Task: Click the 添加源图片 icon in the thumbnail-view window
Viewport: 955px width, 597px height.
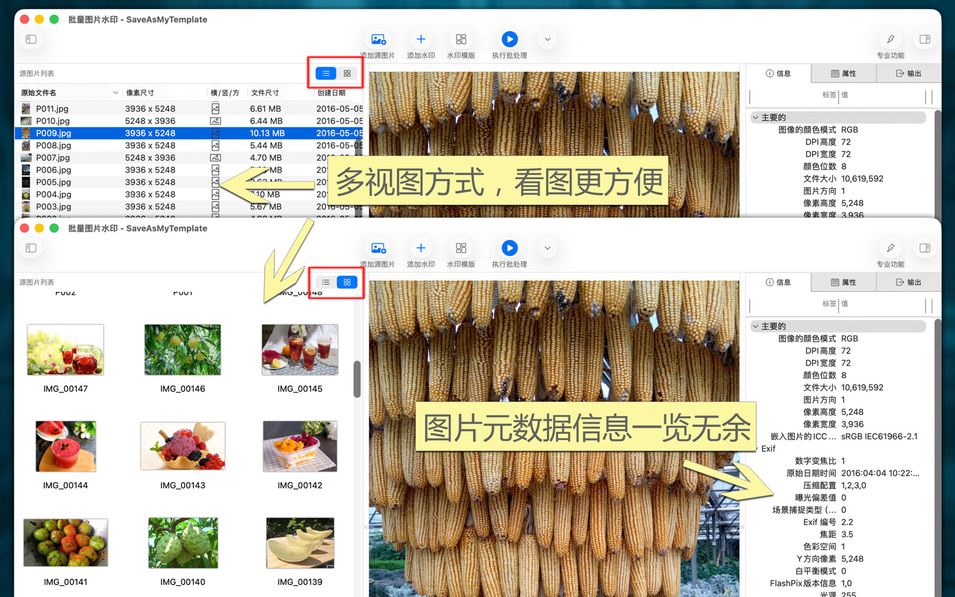Action: [378, 248]
